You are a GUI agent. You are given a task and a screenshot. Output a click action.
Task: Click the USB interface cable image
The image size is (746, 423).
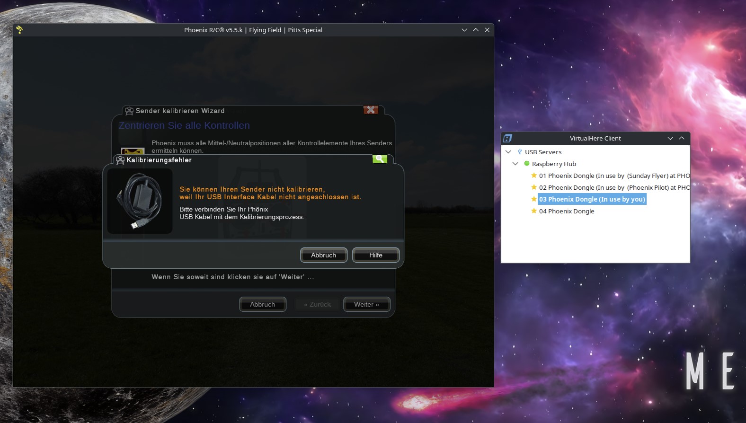coord(140,201)
